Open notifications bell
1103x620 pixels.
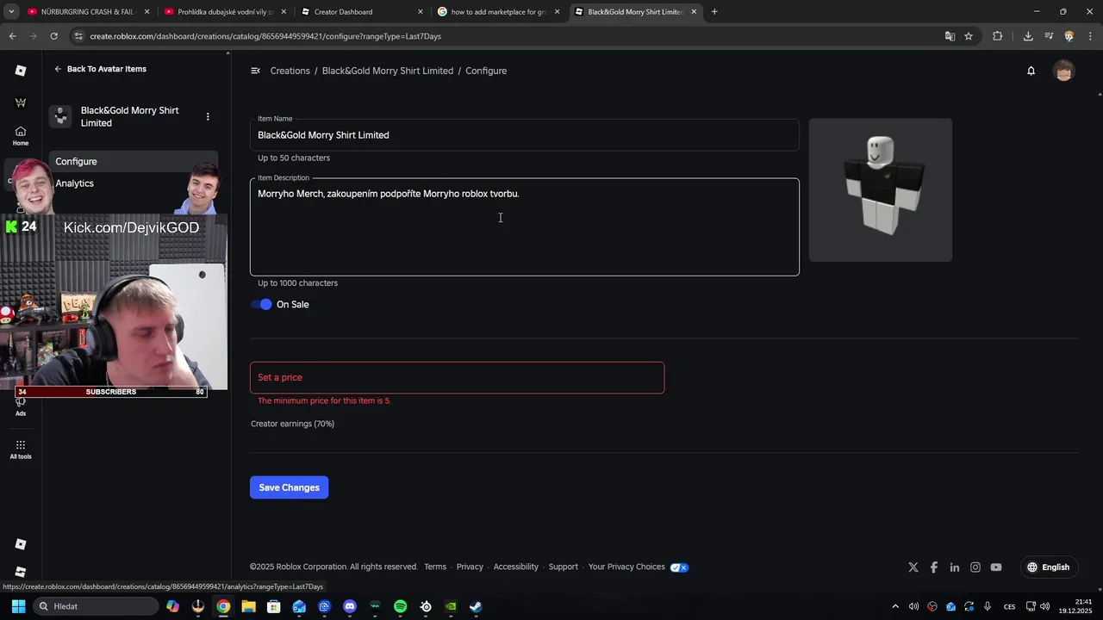[1031, 71]
